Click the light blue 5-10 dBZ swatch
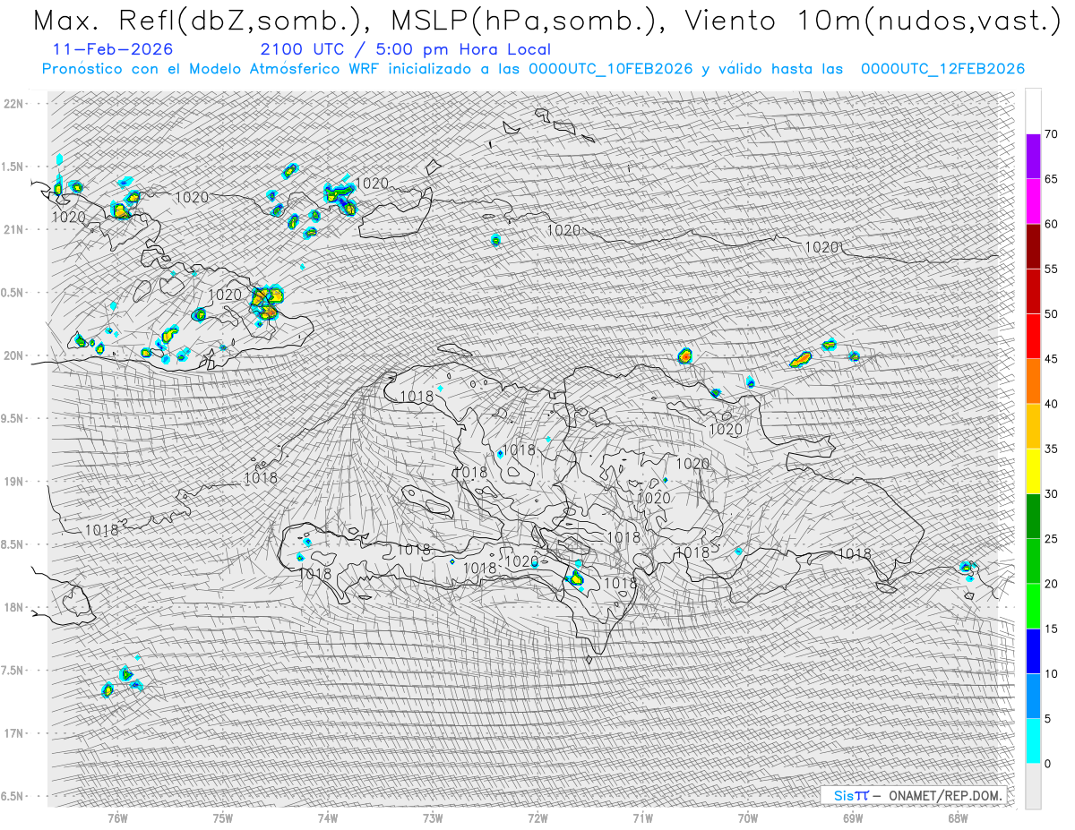Screen dimensions: 1075x830 [1033, 696]
